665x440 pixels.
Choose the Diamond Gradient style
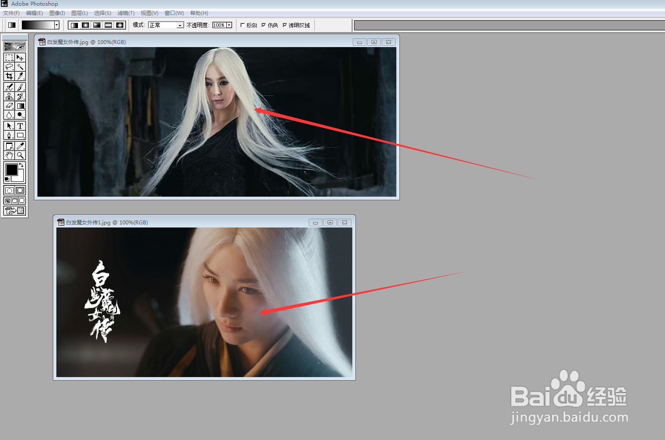coord(120,25)
